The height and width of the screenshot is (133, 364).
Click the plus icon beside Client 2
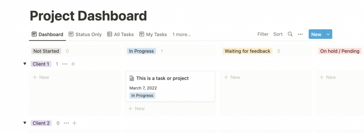(x=74, y=123)
